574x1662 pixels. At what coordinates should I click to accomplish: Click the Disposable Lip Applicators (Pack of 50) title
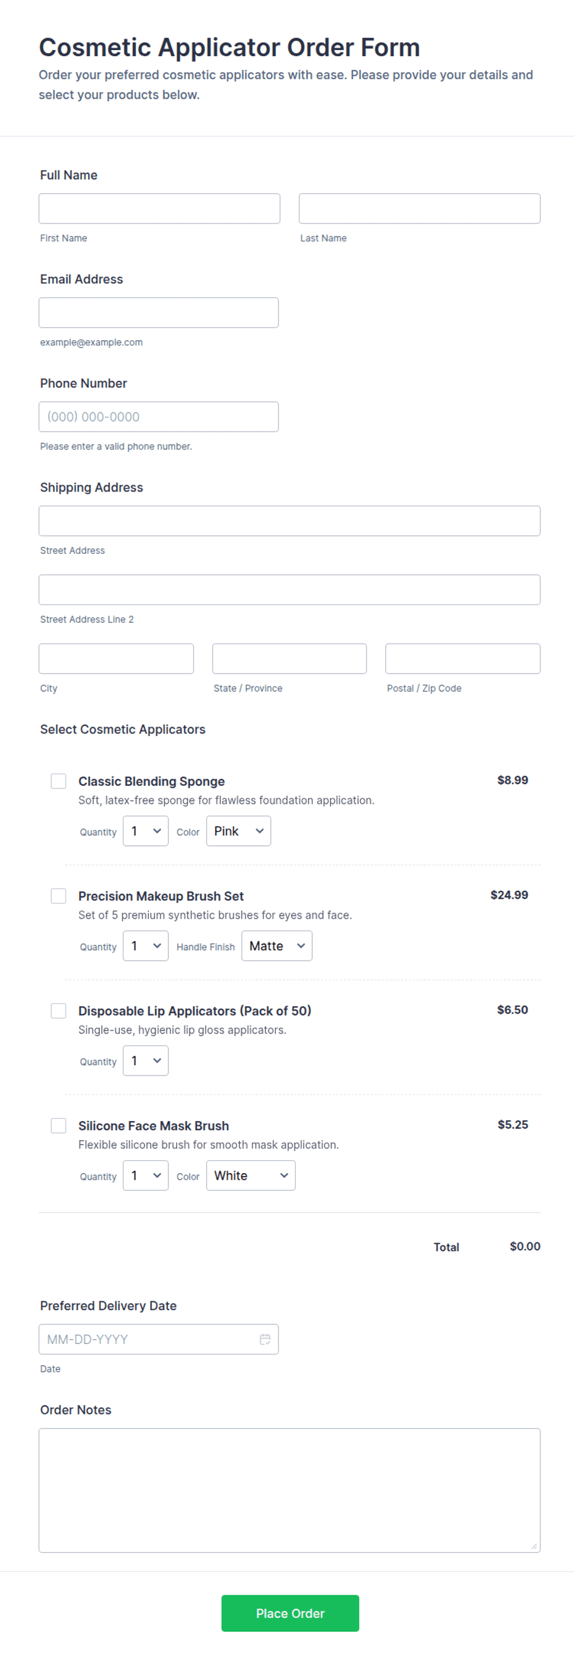(195, 1011)
